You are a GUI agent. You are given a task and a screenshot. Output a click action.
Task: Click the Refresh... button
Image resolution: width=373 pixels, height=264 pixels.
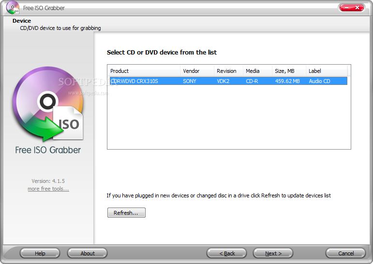[x=126, y=213]
